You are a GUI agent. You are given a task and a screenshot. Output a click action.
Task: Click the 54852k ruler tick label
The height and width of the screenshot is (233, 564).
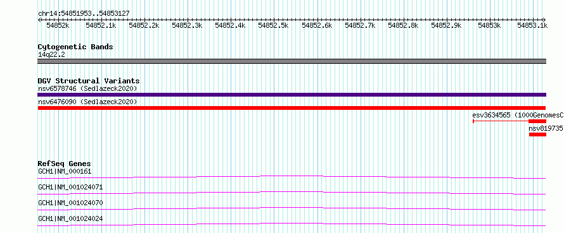[58, 25]
